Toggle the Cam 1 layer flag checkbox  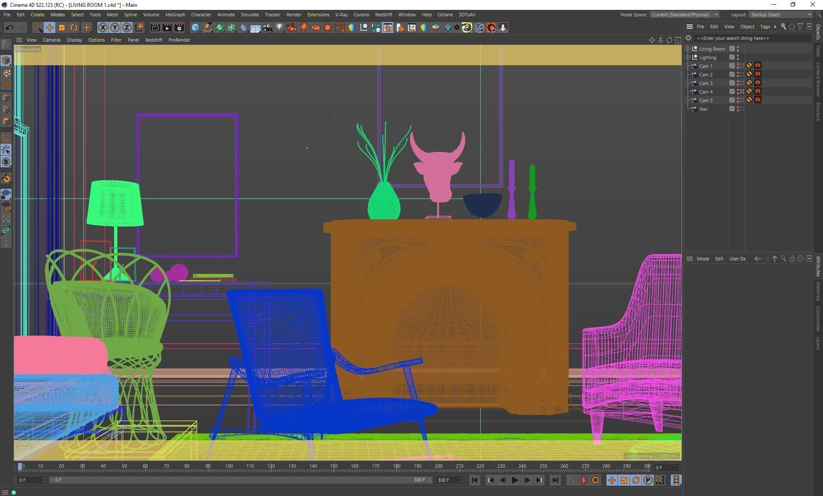pos(732,66)
